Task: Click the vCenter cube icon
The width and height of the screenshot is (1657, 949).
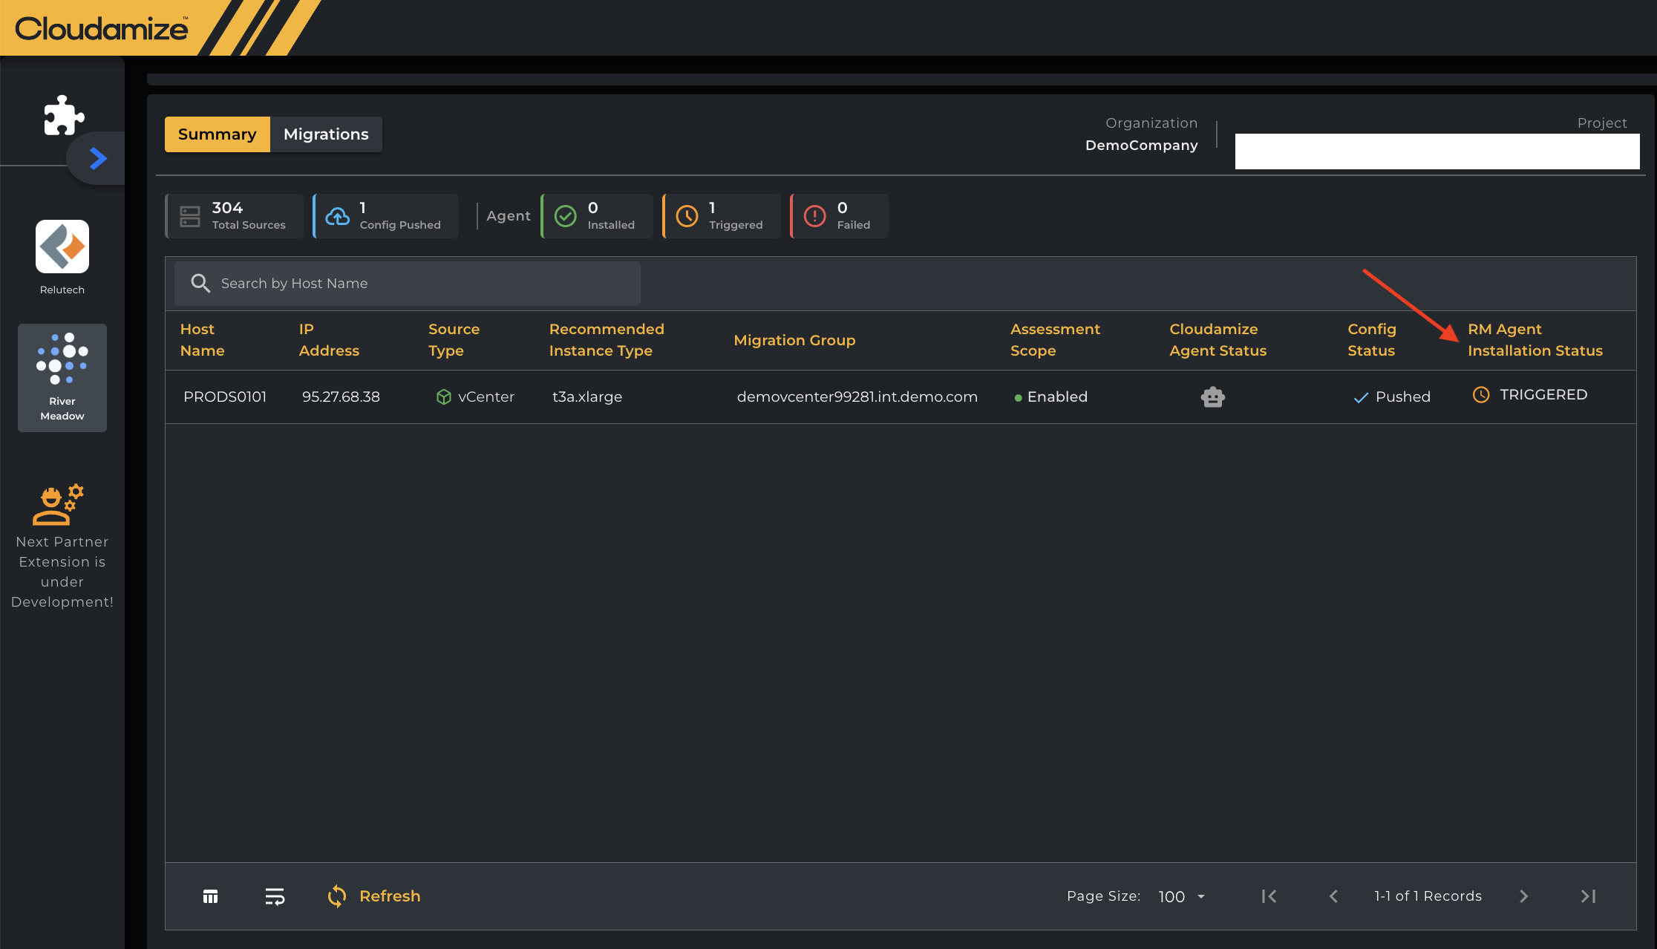Action: click(444, 397)
